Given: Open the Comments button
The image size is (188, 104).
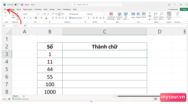Looking at the screenshot, I should tap(173, 9).
